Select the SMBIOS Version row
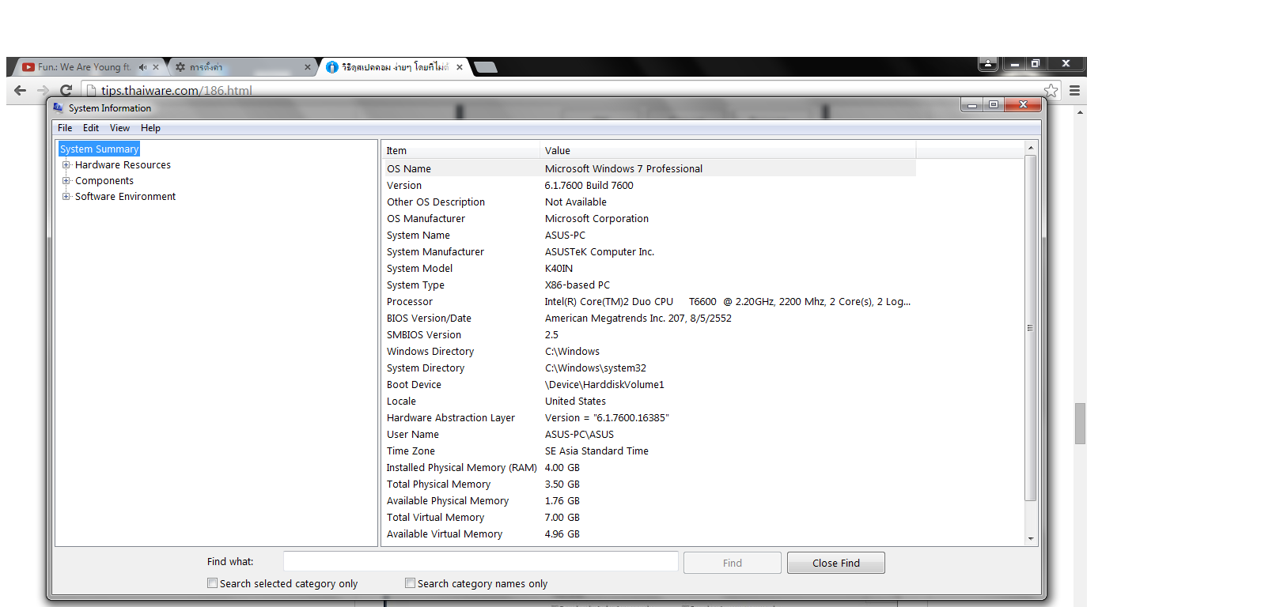The width and height of the screenshot is (1261, 607). click(x=649, y=334)
